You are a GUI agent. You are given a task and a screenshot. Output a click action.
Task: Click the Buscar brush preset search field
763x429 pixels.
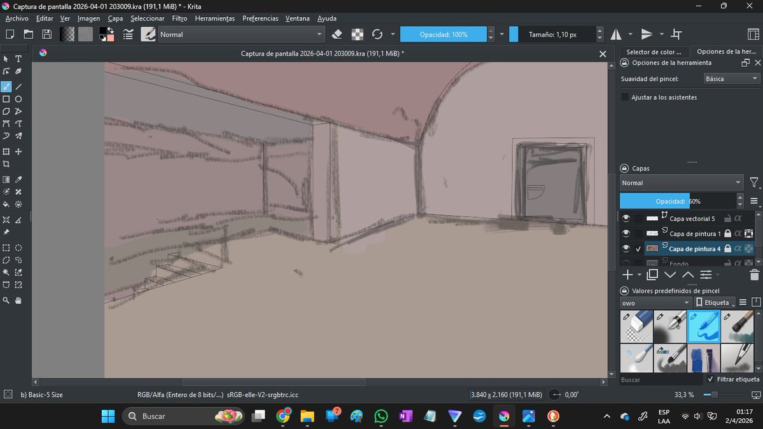coord(661,379)
